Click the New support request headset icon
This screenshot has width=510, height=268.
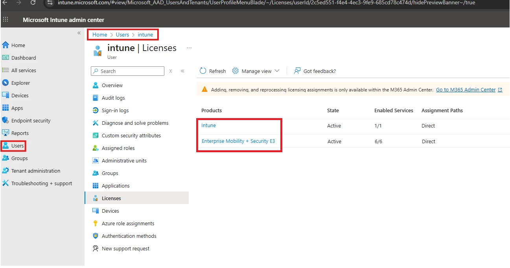click(x=96, y=248)
